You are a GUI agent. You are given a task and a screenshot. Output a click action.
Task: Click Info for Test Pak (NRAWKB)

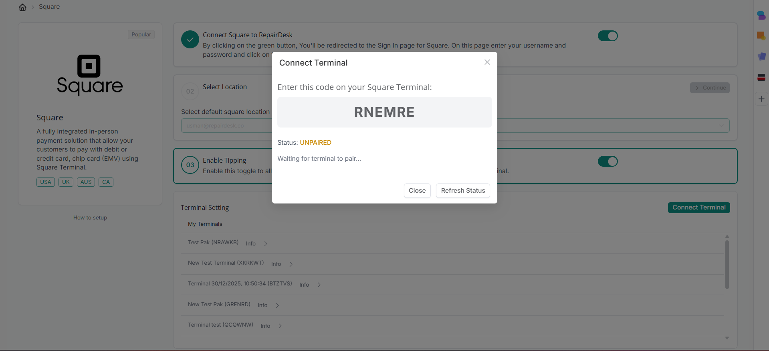tap(251, 243)
